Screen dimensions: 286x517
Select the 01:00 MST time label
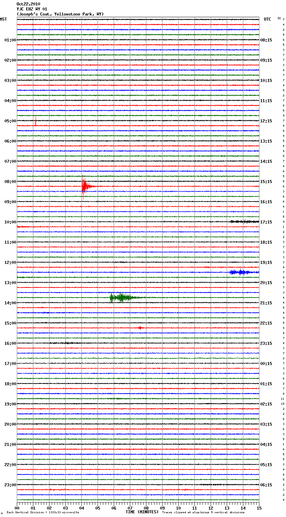pyautogui.click(x=10, y=40)
